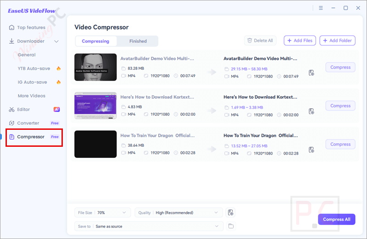Click output size 13.52 MB ~ 27.05 MB
Screen dimensions: 367x239
[249, 146]
